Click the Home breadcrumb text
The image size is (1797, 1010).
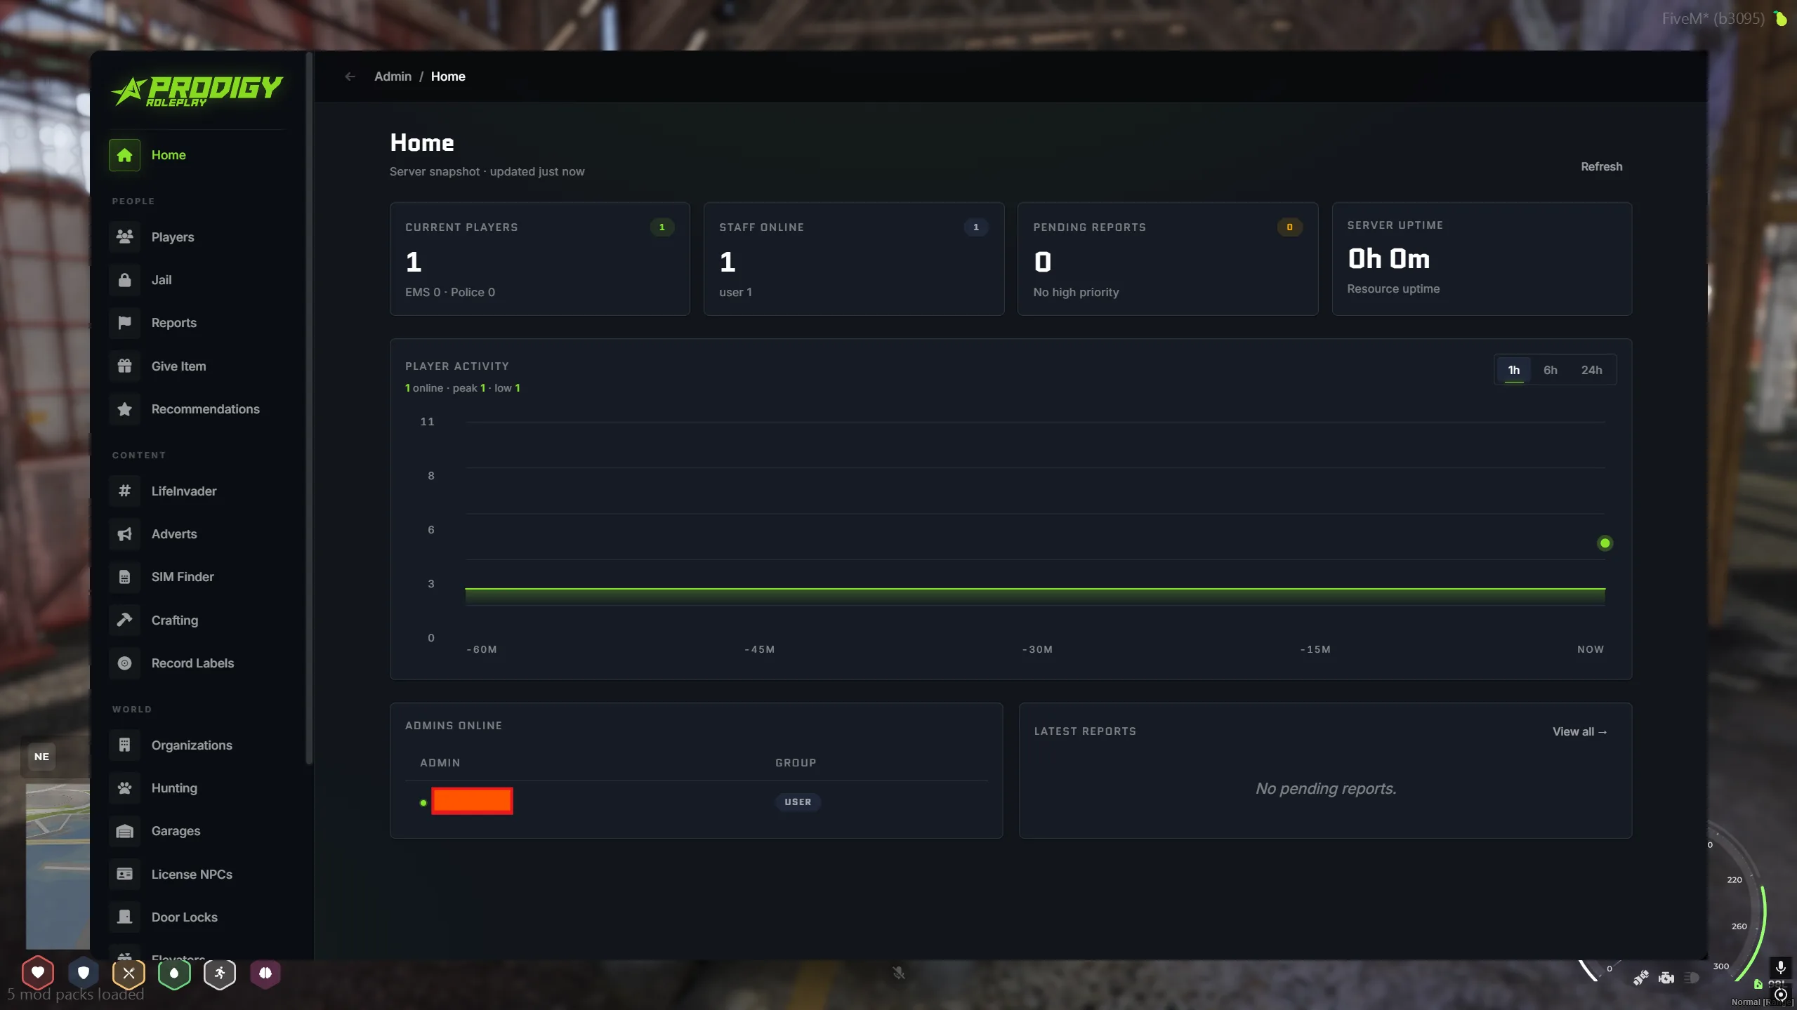tap(448, 77)
